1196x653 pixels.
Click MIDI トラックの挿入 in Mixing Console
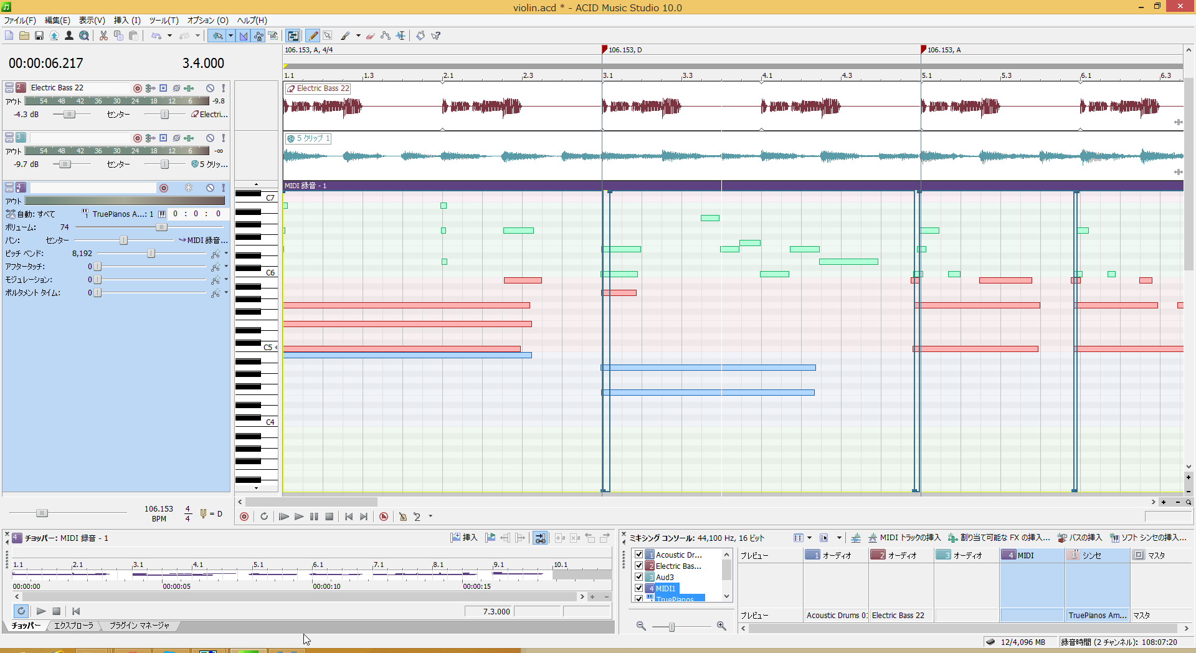click(904, 538)
